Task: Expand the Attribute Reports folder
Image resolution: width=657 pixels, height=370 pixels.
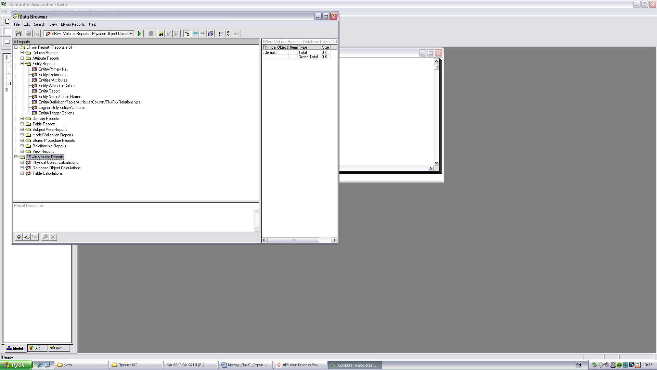Action: pos(22,58)
